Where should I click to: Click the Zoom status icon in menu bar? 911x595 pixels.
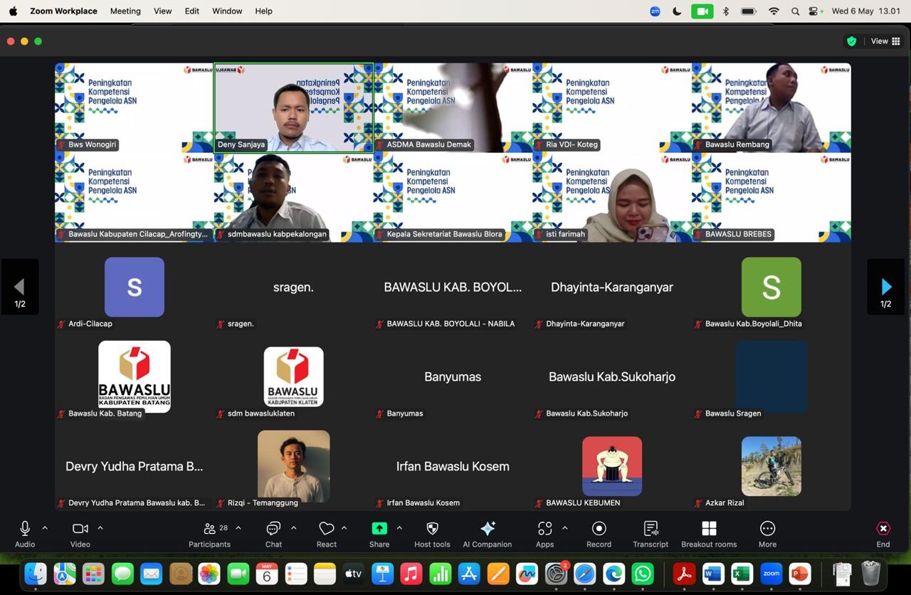coord(655,11)
